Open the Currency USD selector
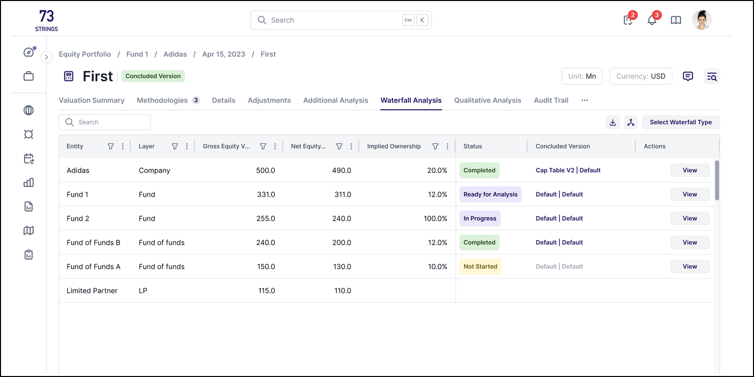The image size is (754, 377). (640, 76)
